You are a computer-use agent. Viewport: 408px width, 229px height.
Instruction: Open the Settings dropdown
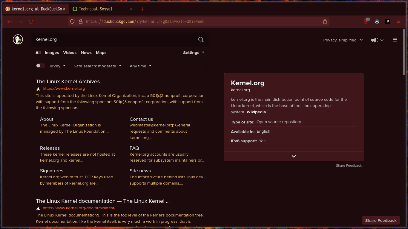pos(194,52)
